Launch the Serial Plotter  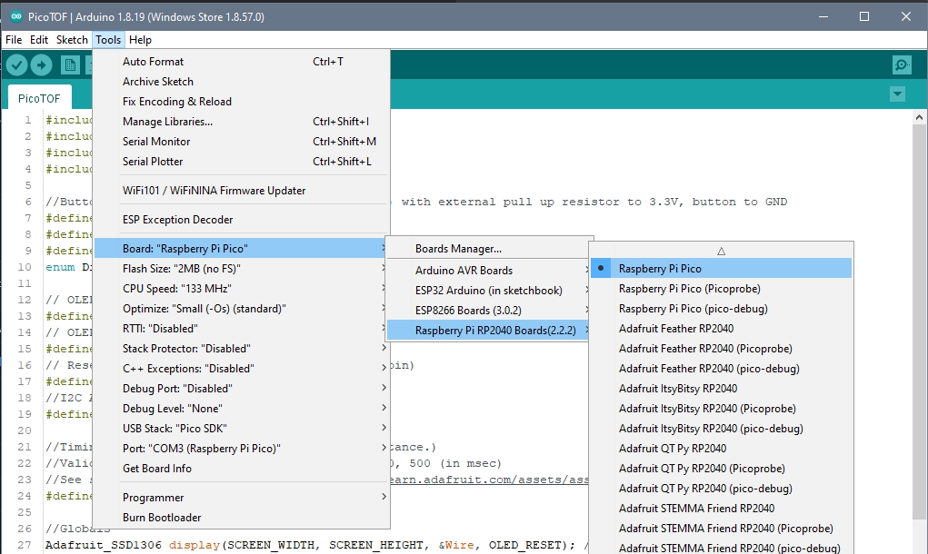pyautogui.click(x=242, y=162)
